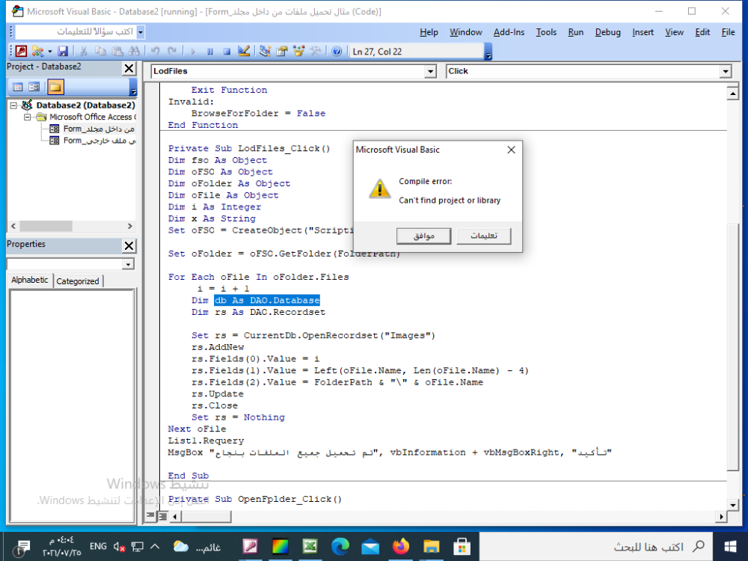
Task: Open the View menu
Action: click(674, 32)
